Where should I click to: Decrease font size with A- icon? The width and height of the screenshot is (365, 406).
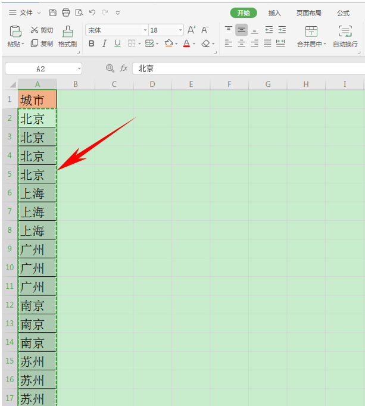pos(205,30)
